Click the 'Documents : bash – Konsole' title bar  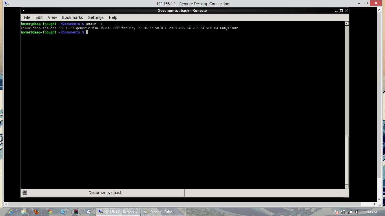coord(182,11)
